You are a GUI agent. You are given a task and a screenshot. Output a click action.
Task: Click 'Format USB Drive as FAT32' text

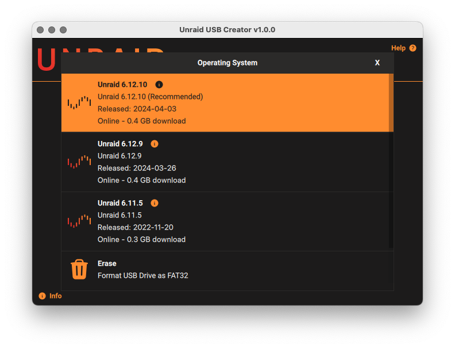[143, 276]
